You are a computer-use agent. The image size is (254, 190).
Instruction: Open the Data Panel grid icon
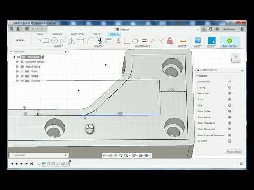(x=12, y=29)
